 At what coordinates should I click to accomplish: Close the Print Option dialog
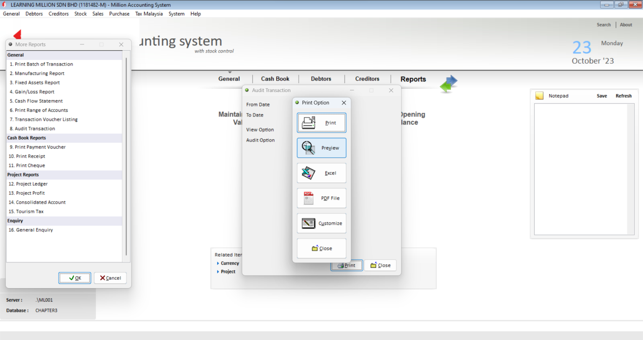(344, 103)
